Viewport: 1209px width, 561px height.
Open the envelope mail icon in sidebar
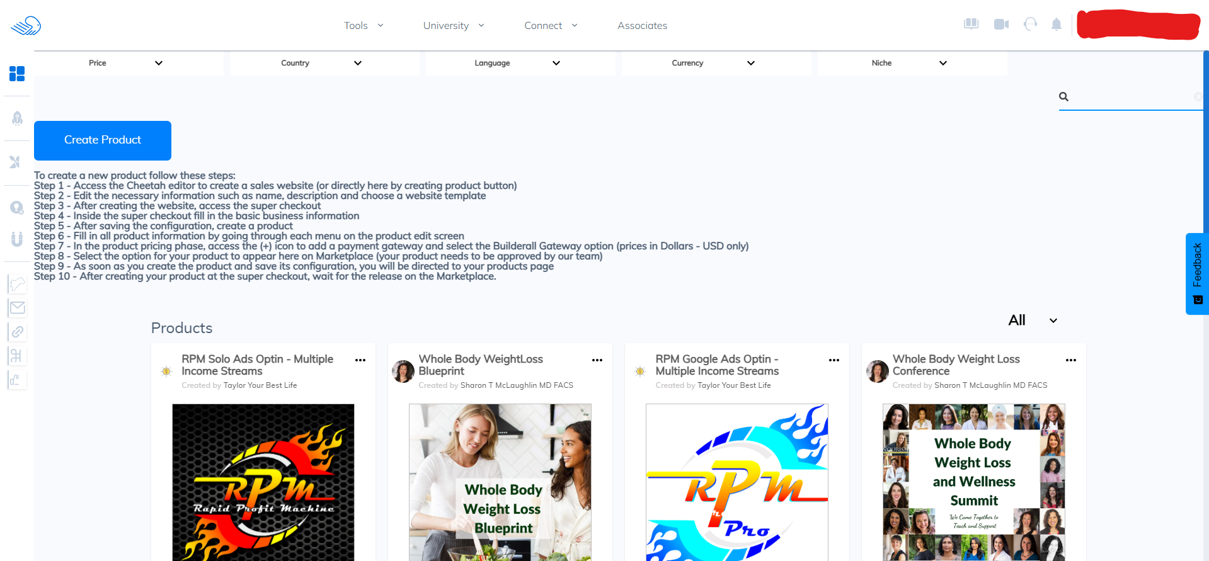(x=17, y=308)
